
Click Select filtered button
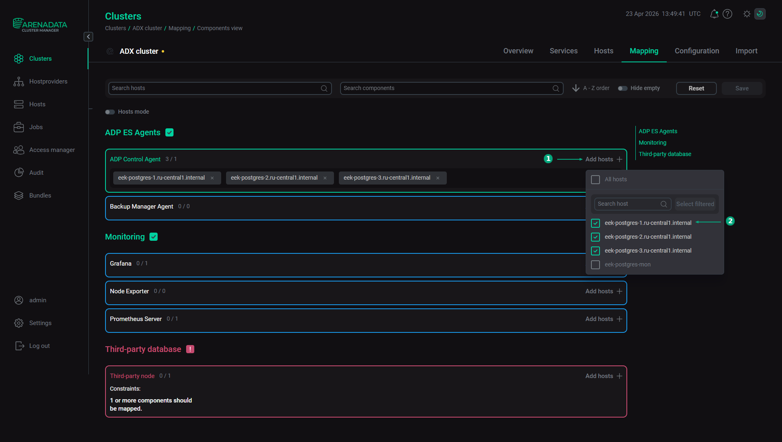(x=695, y=204)
